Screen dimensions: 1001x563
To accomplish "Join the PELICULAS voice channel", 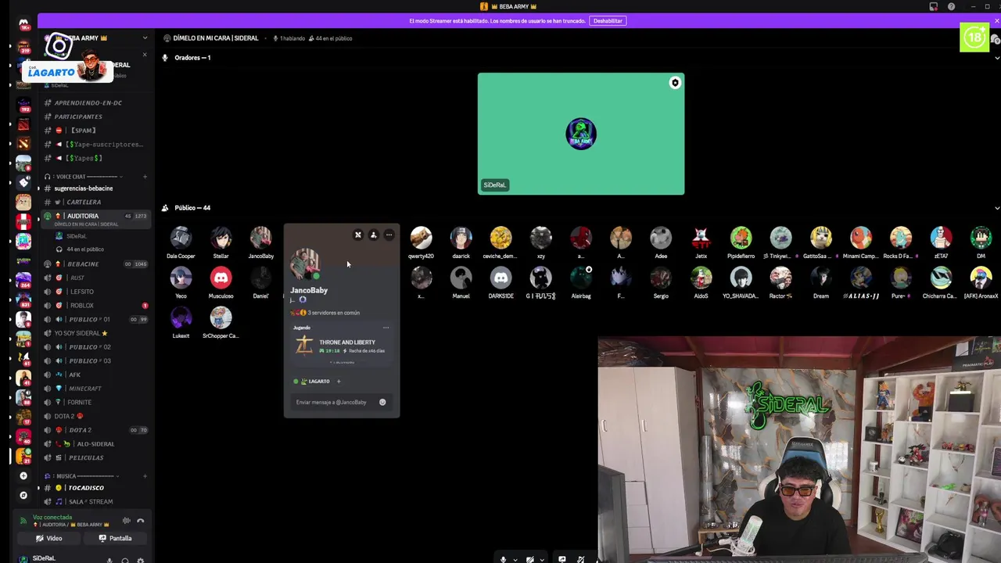I will click(x=86, y=458).
